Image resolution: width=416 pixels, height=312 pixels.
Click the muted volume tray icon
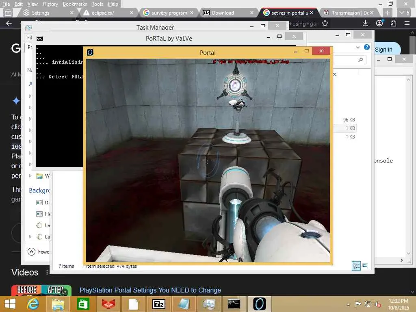[377, 304]
